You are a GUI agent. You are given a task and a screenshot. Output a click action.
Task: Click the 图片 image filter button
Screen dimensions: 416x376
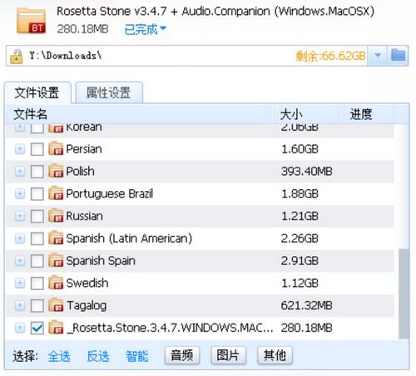coord(228,355)
